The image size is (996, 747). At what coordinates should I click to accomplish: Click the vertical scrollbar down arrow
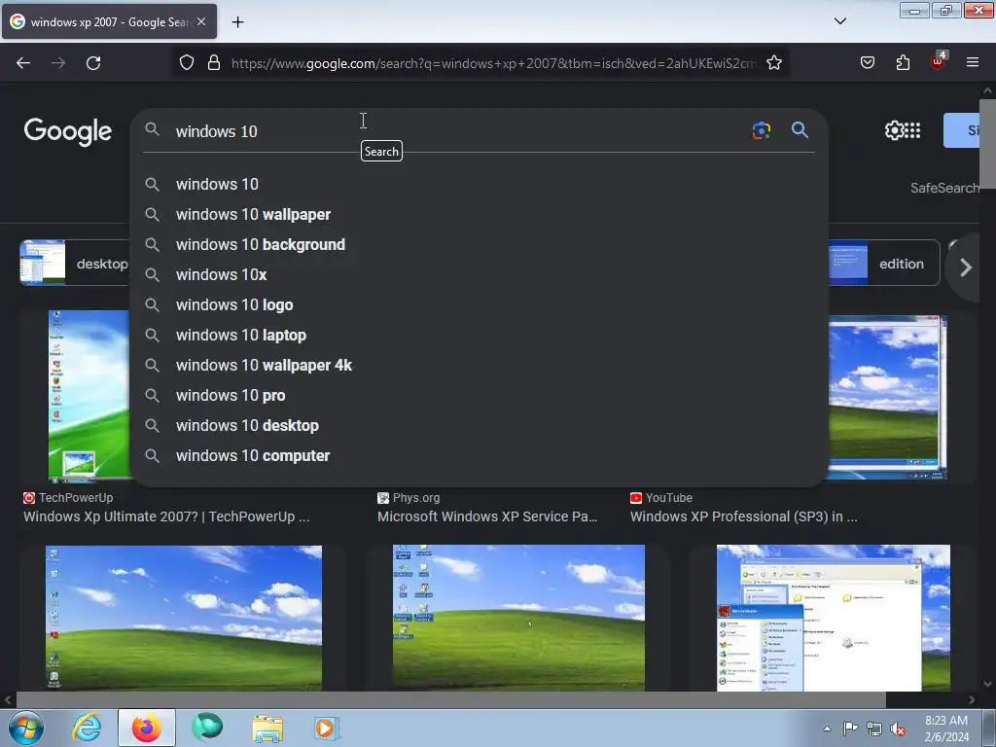pos(988,684)
